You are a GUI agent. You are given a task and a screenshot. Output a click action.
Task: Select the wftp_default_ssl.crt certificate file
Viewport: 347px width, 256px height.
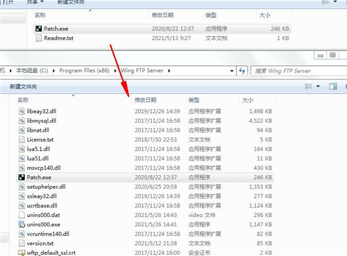[51, 253]
